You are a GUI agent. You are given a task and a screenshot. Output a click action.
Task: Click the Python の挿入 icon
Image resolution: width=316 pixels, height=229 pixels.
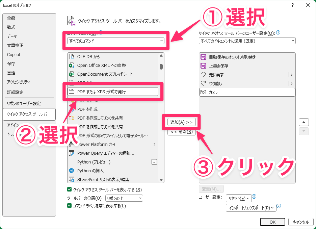click(72, 171)
